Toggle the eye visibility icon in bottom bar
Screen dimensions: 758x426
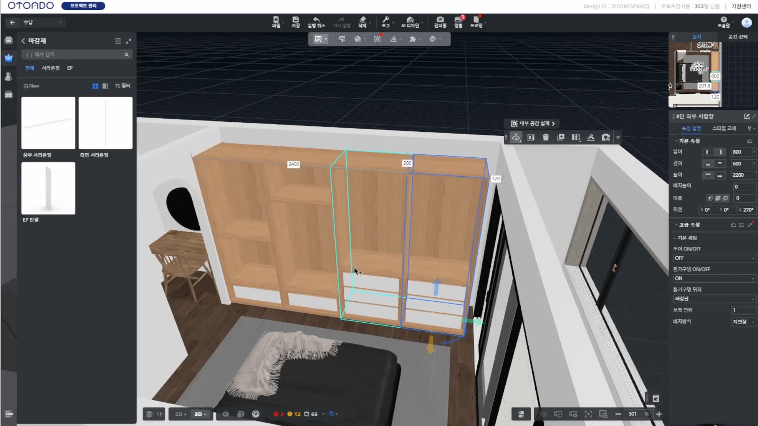(x=225, y=414)
